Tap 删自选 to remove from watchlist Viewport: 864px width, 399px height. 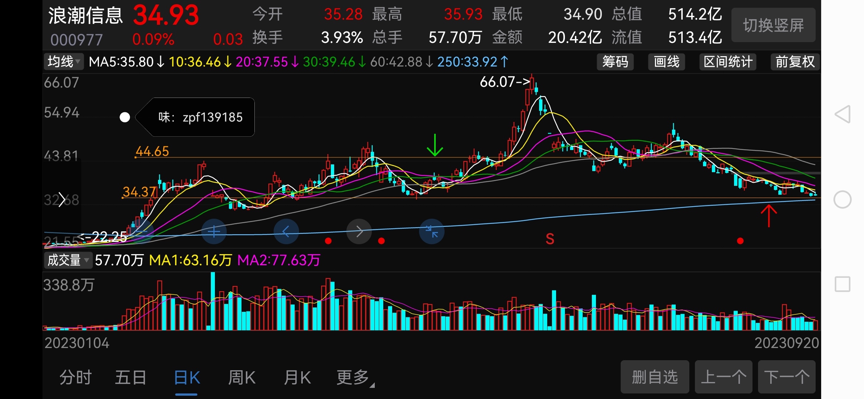click(x=655, y=377)
